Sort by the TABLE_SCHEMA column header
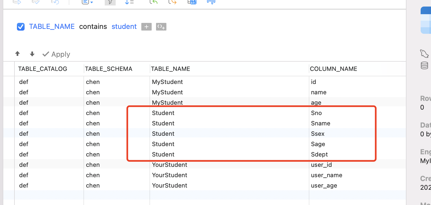This screenshot has width=431, height=205. 109,69
